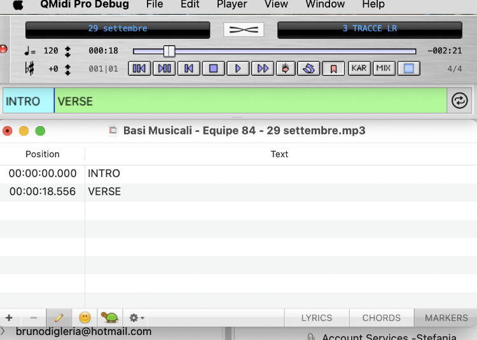Screen dimensions: 477x340
Task: Open the gear options dropdown
Action: point(136,317)
